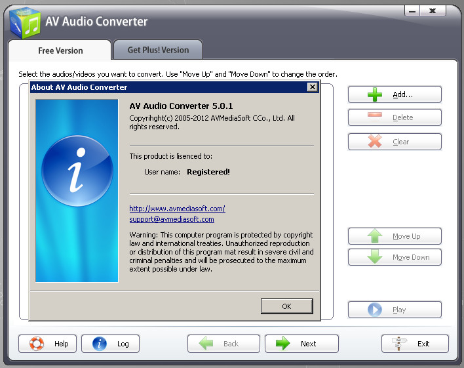464x368 pixels.
Task: Click the "This product is lisenced to:" text
Action: 171,156
